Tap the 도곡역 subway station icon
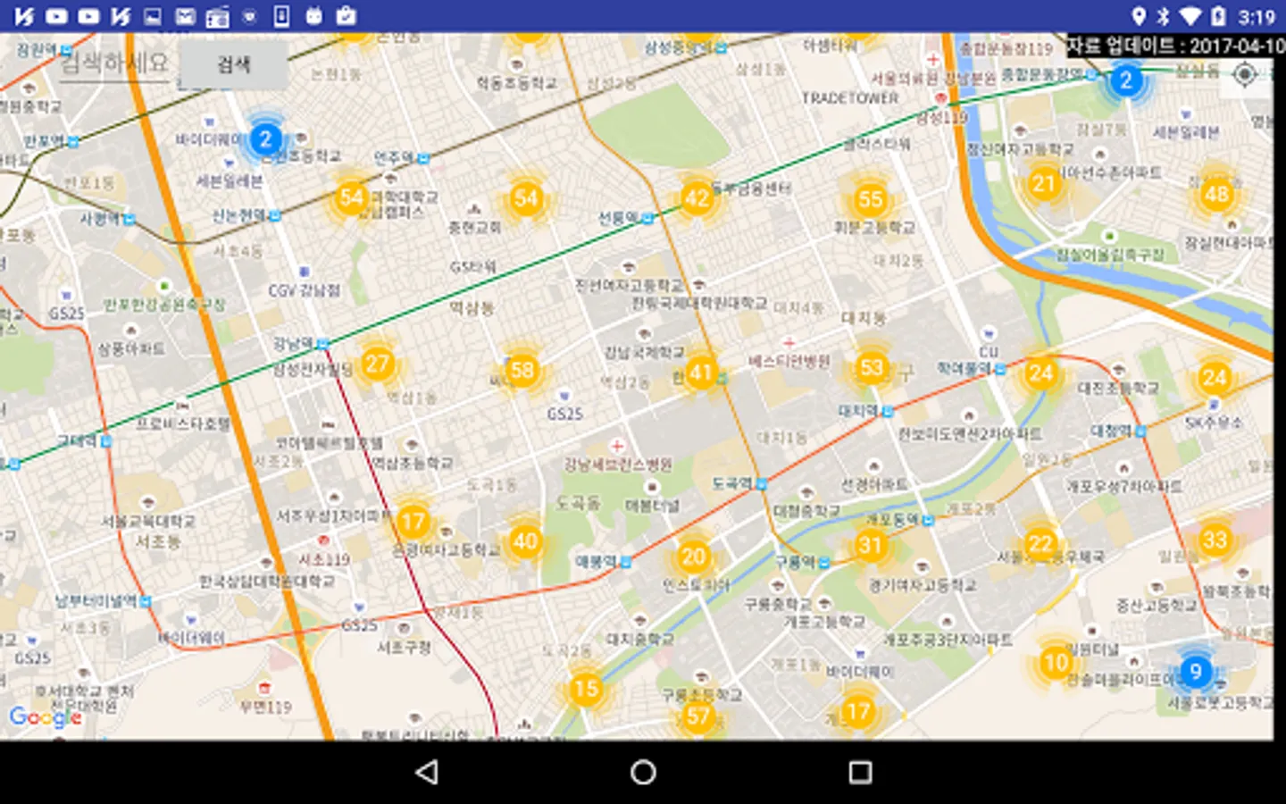Image resolution: width=1286 pixels, height=804 pixels. coord(761,483)
